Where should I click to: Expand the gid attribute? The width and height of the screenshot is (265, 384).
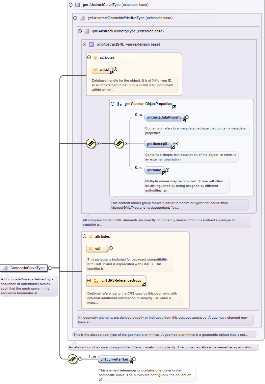111,248
